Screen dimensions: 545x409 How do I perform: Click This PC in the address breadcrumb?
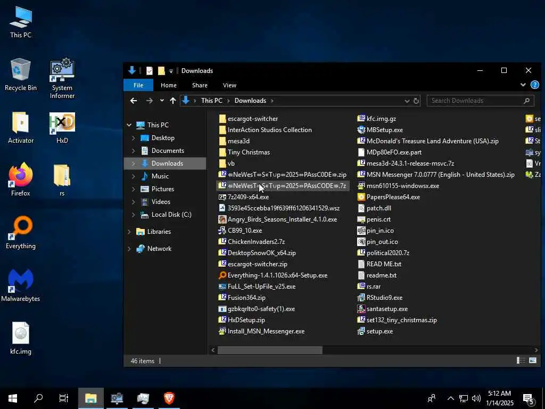[211, 101]
